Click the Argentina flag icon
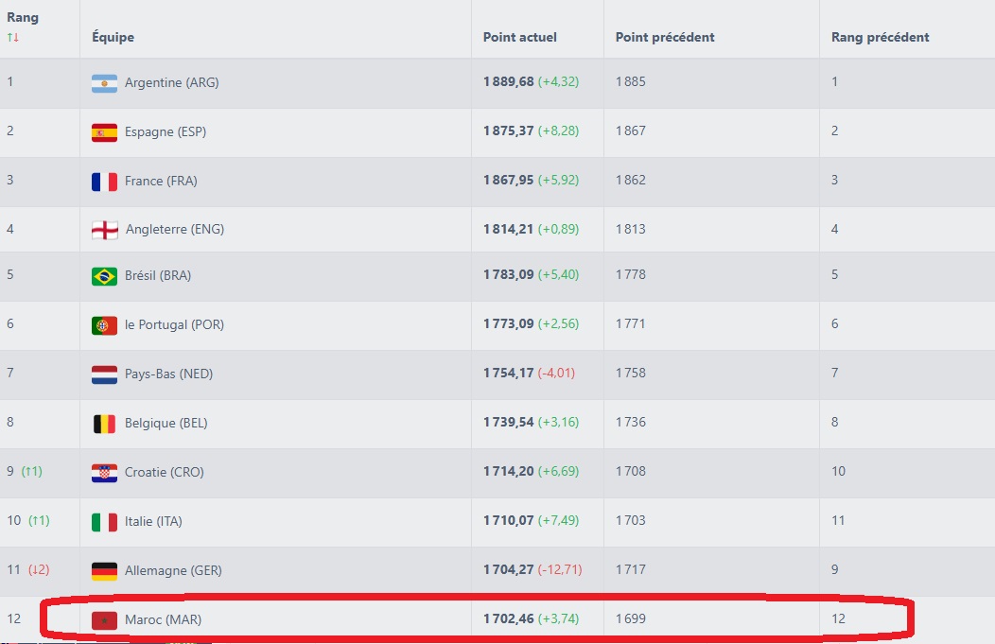Viewport: 995px width, 644px height. click(104, 83)
